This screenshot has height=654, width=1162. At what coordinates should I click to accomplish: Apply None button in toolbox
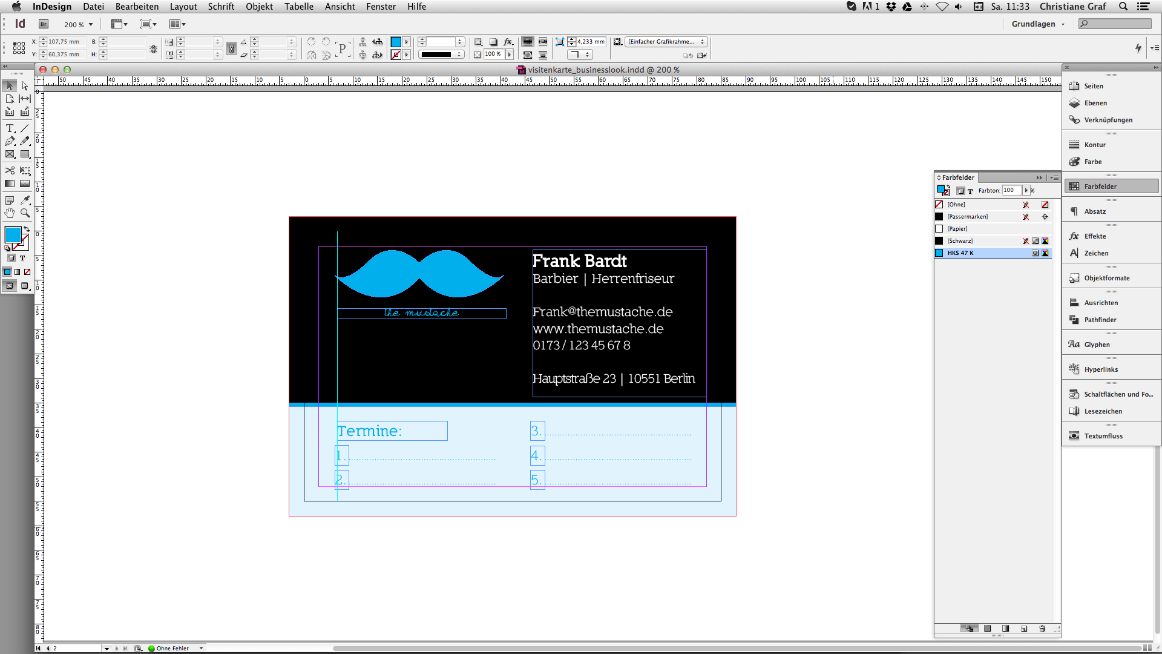coord(27,272)
